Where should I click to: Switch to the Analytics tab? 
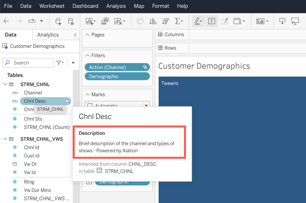(x=48, y=34)
